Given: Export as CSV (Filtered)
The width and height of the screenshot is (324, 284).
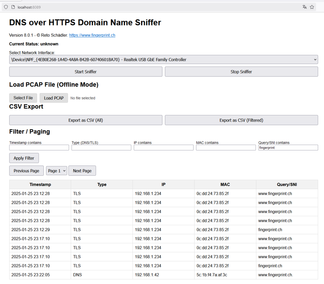Looking at the screenshot, I should 241,120.
